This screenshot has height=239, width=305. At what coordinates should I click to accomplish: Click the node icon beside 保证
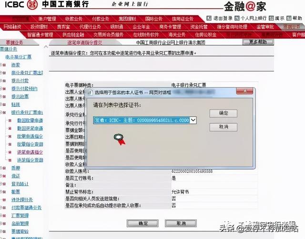[4, 176]
